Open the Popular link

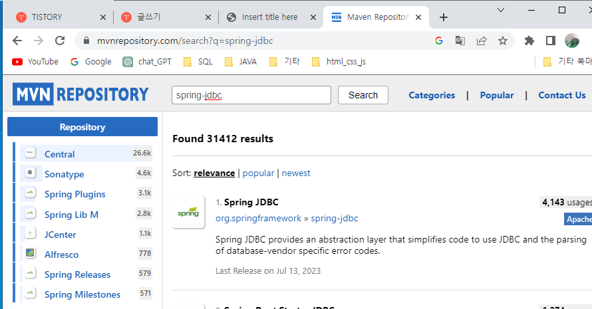[496, 95]
